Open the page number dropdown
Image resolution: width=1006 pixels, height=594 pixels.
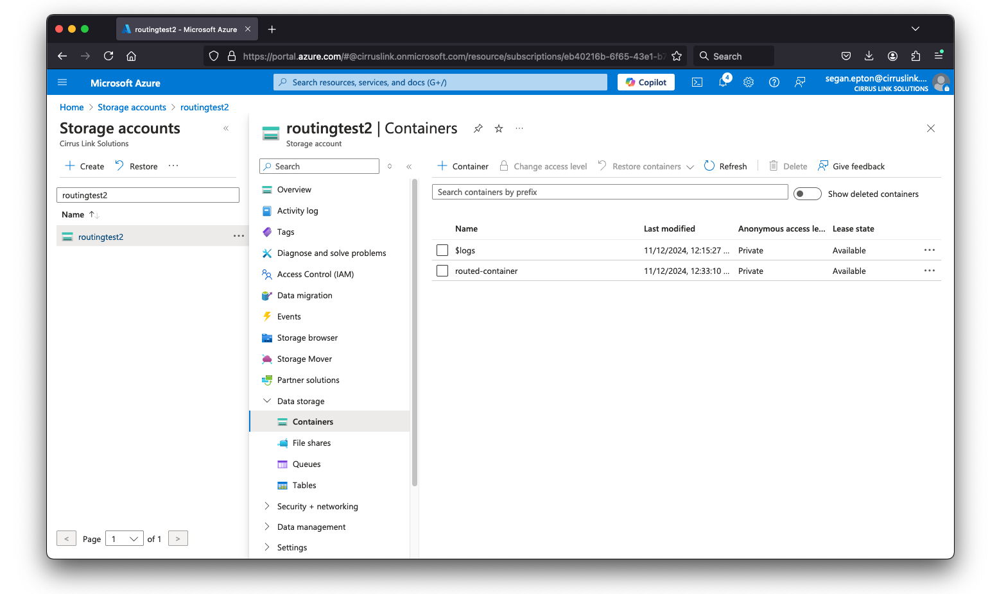click(x=125, y=539)
